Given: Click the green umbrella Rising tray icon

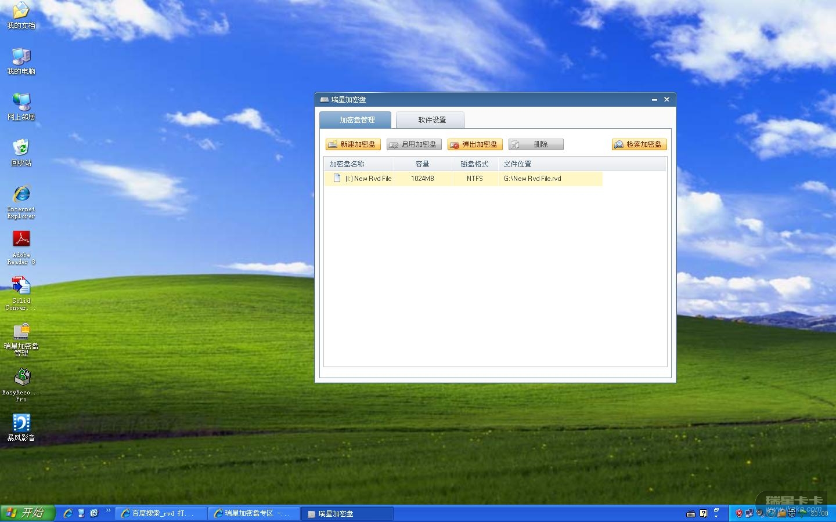Looking at the screenshot, I should coord(802,513).
